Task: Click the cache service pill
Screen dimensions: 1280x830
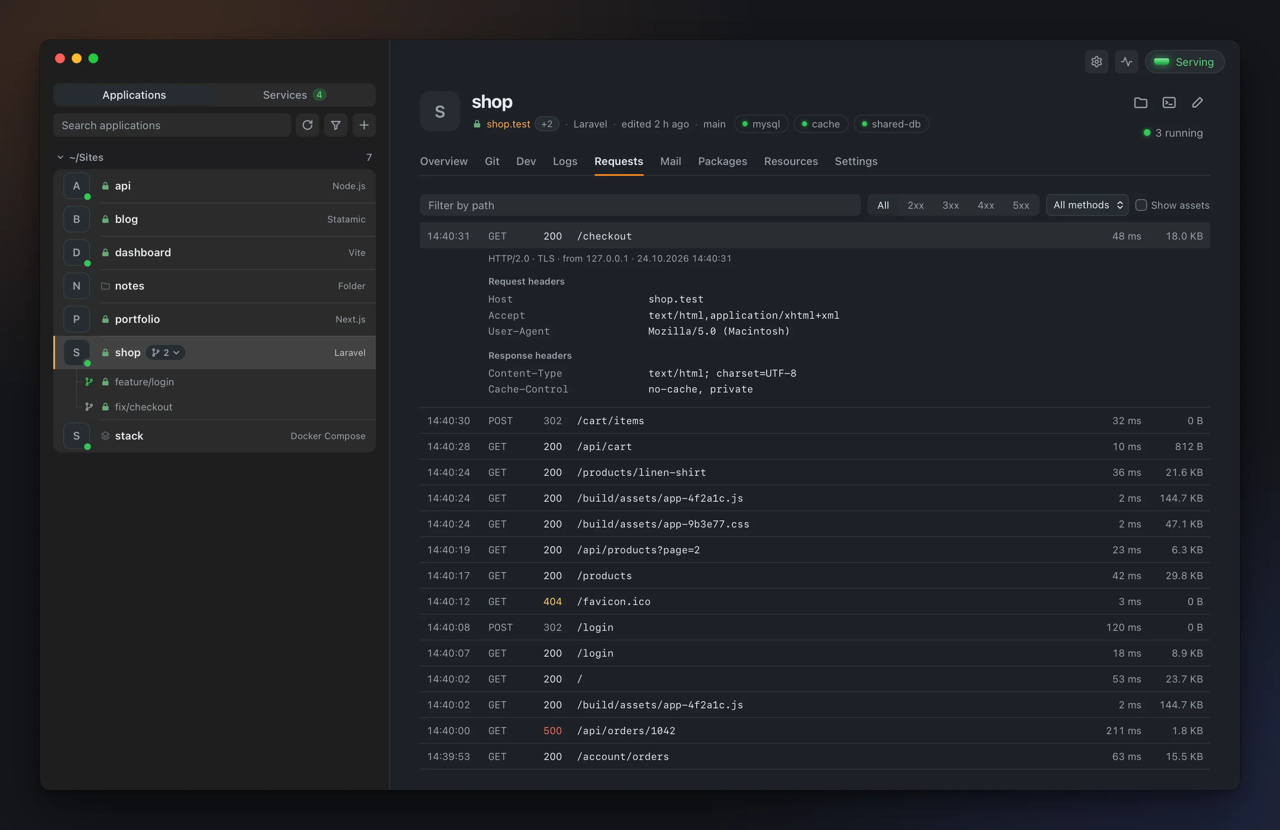Action: tap(821, 124)
